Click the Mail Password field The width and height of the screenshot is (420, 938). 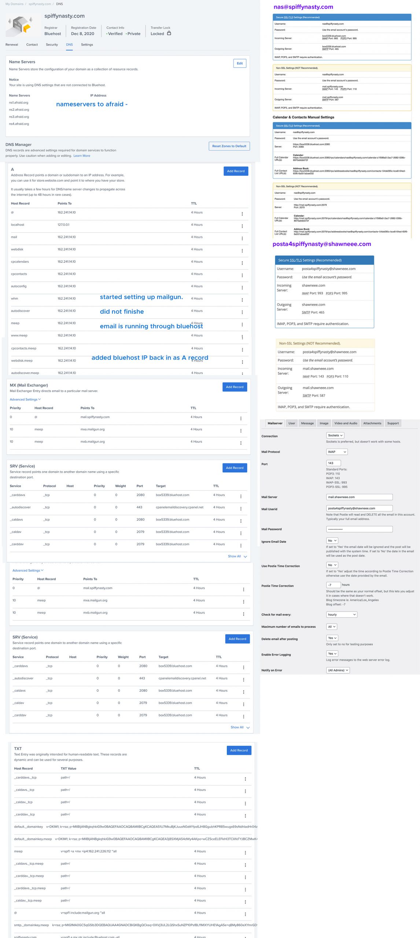coord(359,529)
